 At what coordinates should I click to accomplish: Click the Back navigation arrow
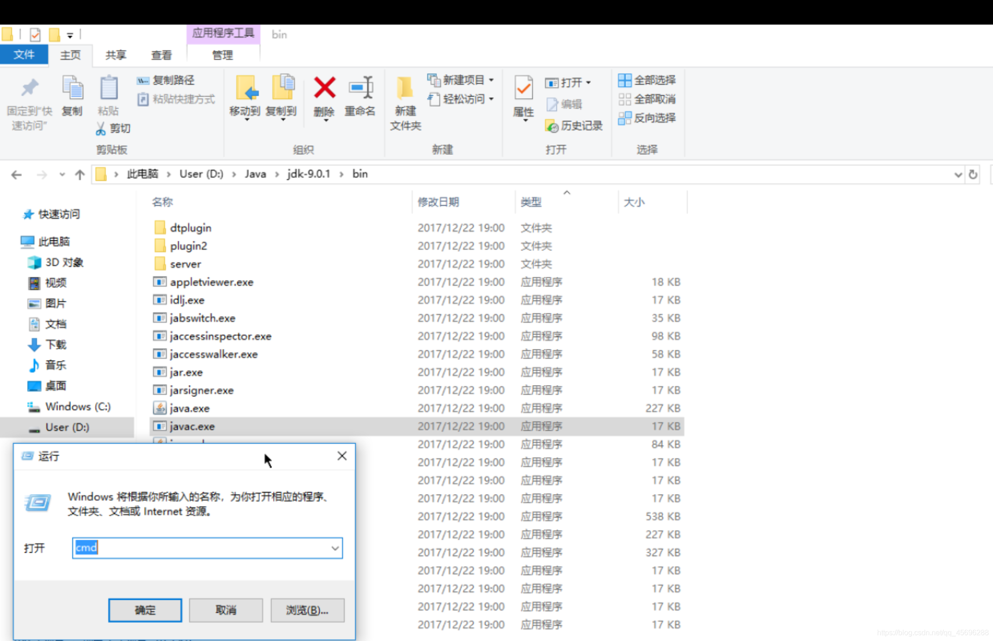point(16,175)
